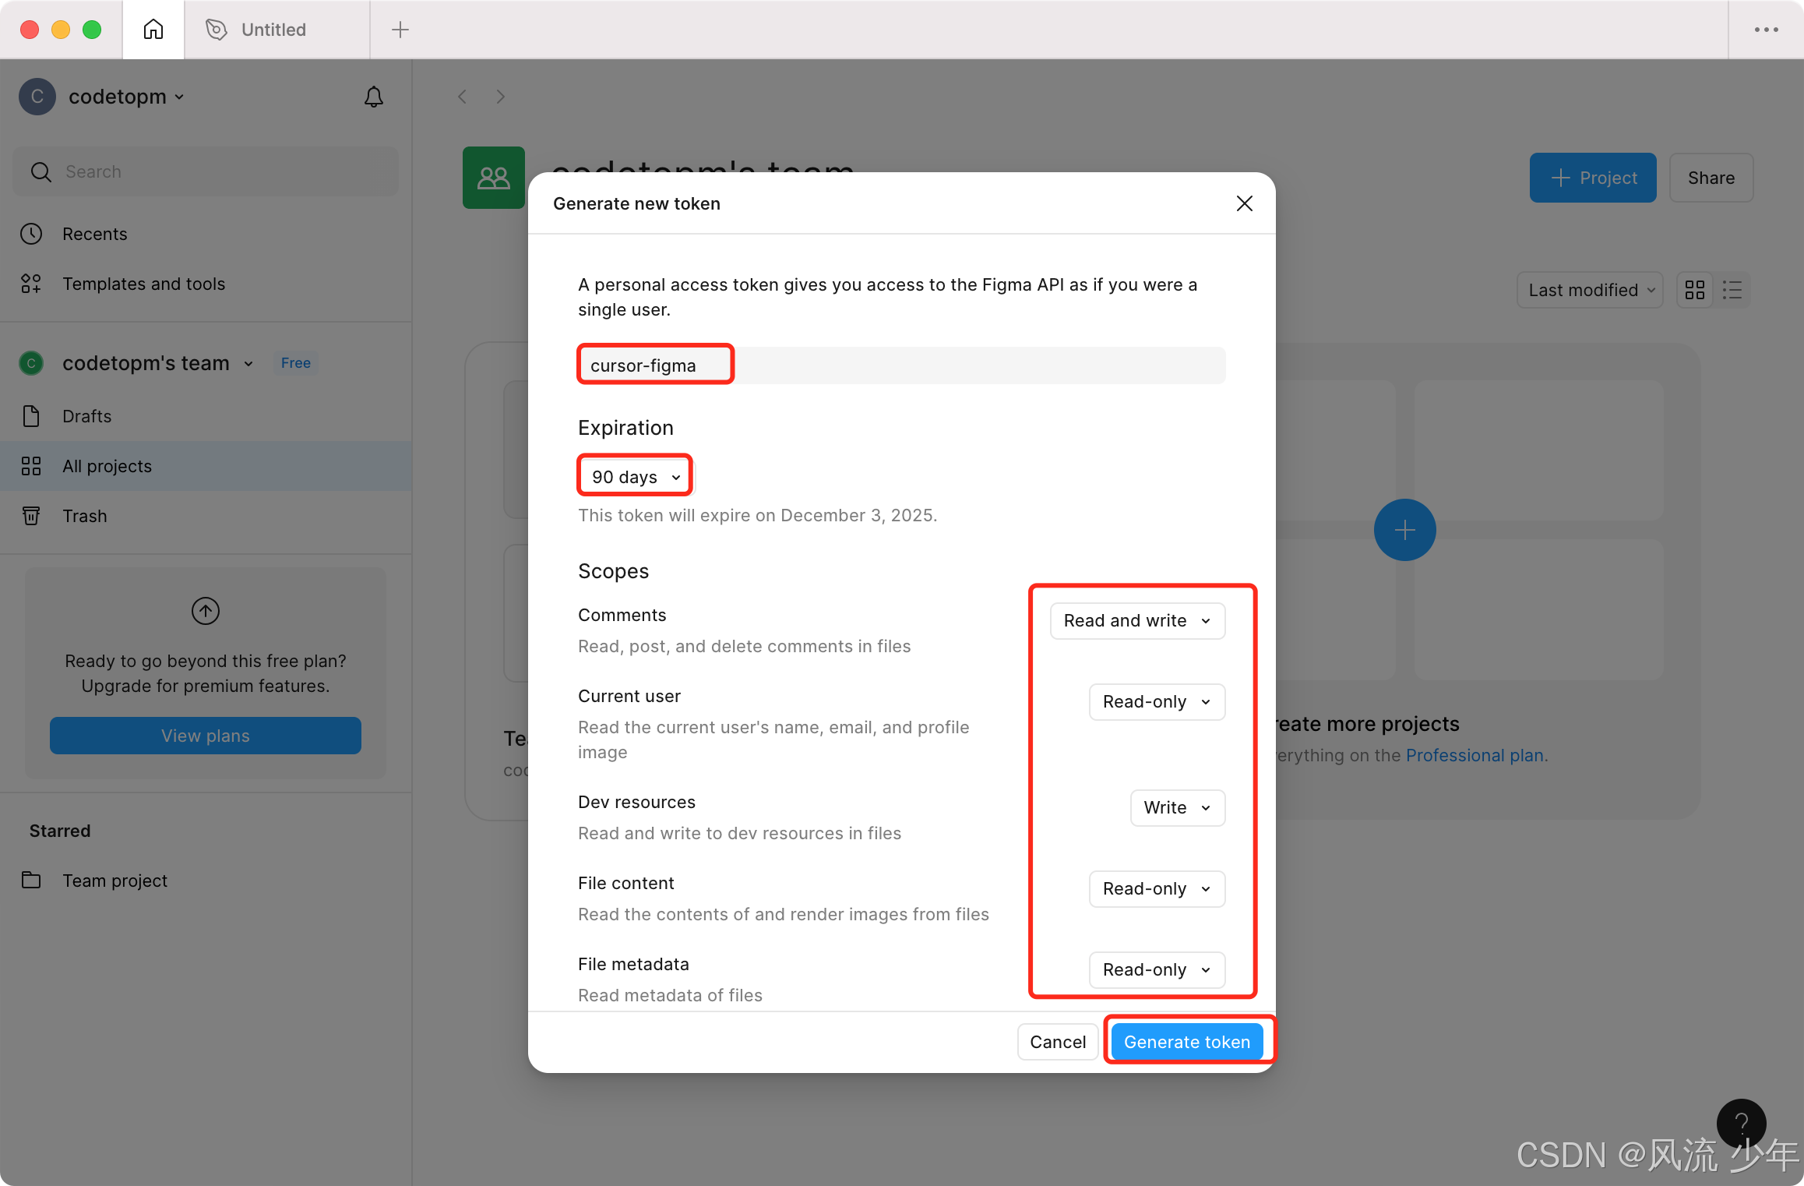1804x1186 pixels.
Task: Click the Trash bin icon
Action: click(x=31, y=516)
